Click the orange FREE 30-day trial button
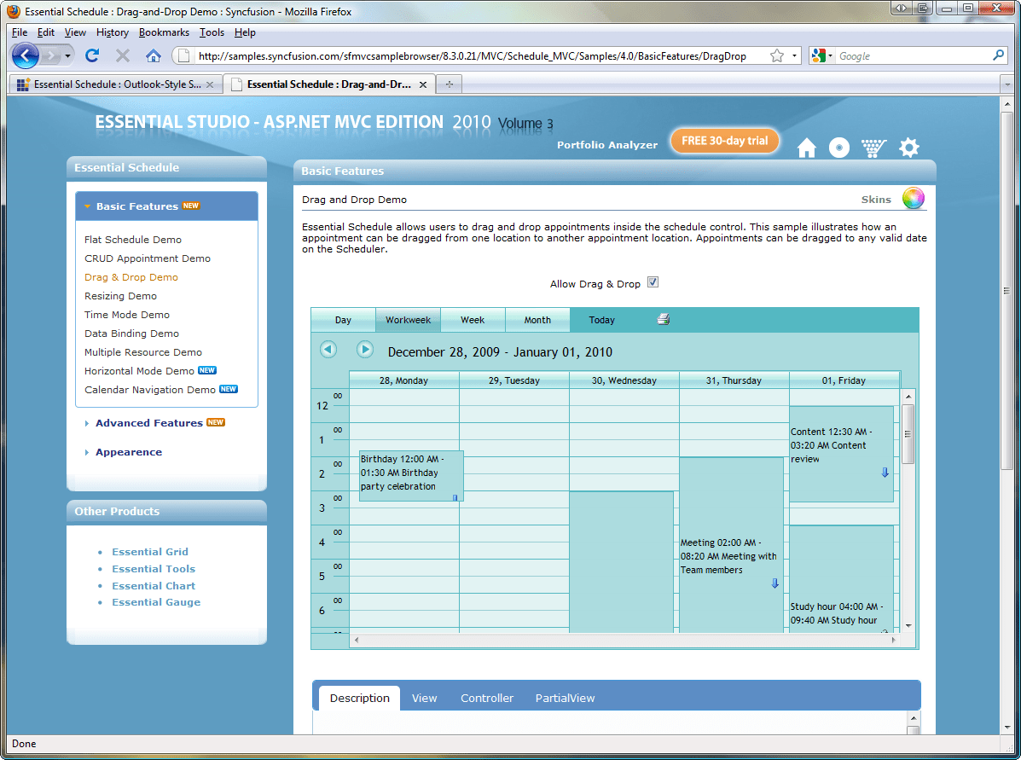1021x760 pixels. 724,140
